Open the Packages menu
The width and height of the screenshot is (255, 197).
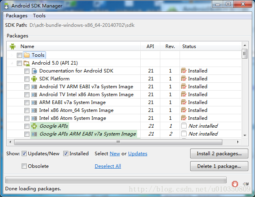[x=17, y=16]
